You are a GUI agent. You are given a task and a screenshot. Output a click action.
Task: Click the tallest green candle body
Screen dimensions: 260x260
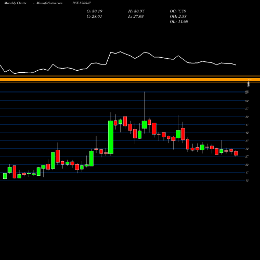pyautogui.click(x=111, y=137)
